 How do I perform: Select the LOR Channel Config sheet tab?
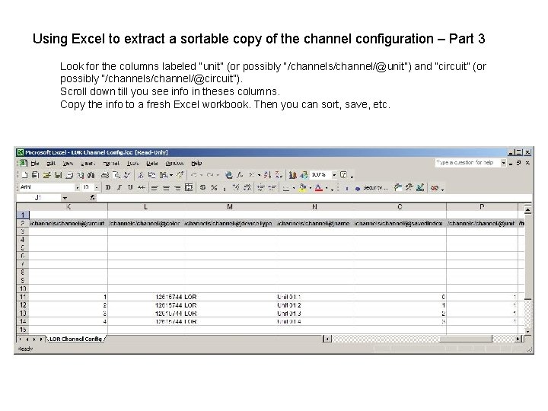click(75, 339)
